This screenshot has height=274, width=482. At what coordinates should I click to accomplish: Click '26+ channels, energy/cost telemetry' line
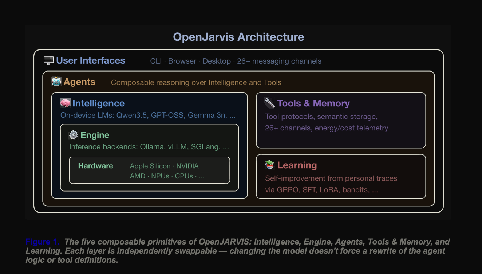click(327, 128)
